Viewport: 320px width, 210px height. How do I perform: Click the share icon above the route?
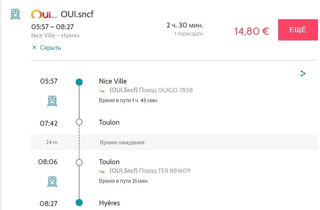[x=303, y=73]
